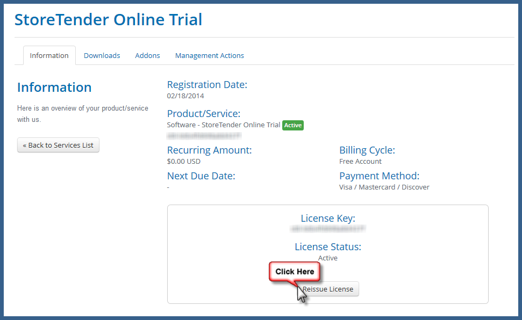
Task: Click the overview description paragraph
Action: point(83,114)
